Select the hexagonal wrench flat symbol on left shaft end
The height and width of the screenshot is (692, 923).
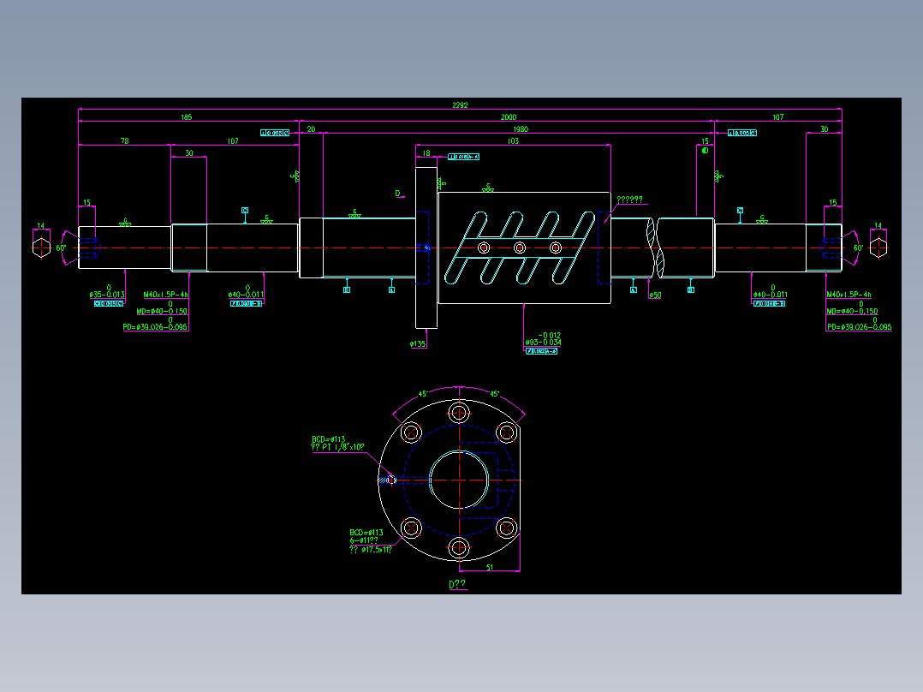pos(39,248)
